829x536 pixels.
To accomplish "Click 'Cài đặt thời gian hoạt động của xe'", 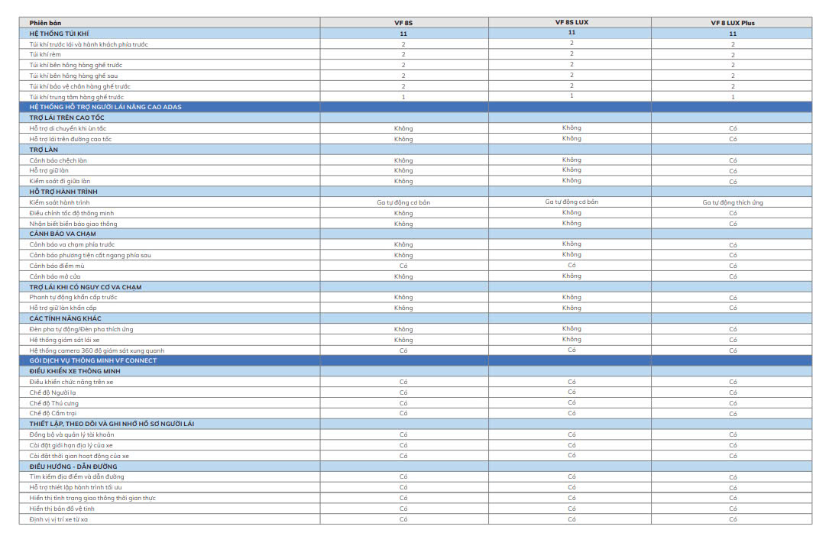I will click(79, 456).
